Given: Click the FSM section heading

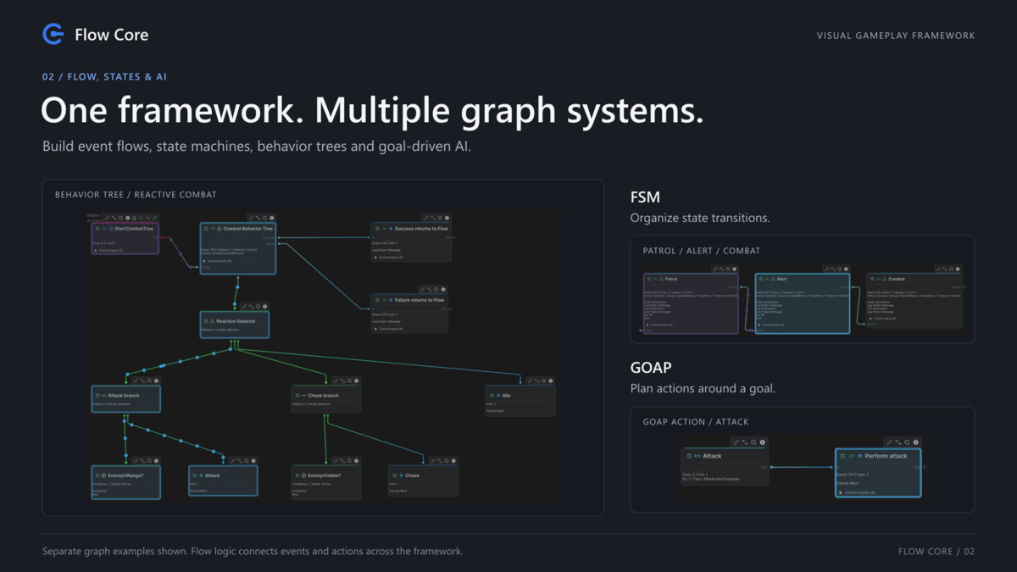Looking at the screenshot, I should [x=644, y=197].
